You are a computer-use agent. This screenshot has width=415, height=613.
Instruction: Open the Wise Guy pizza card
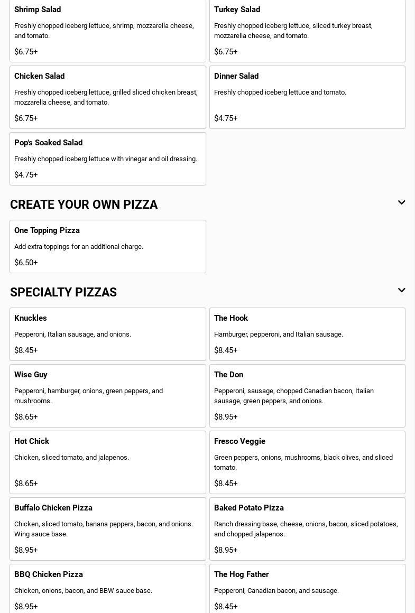[107, 395]
